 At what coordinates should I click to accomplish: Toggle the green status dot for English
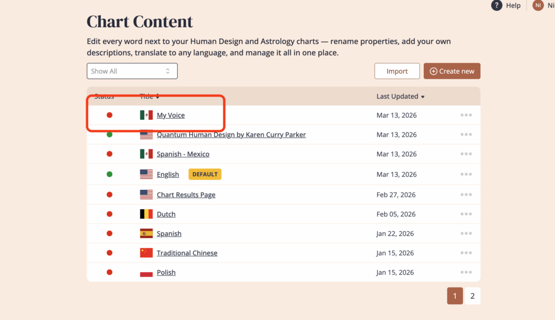(109, 174)
